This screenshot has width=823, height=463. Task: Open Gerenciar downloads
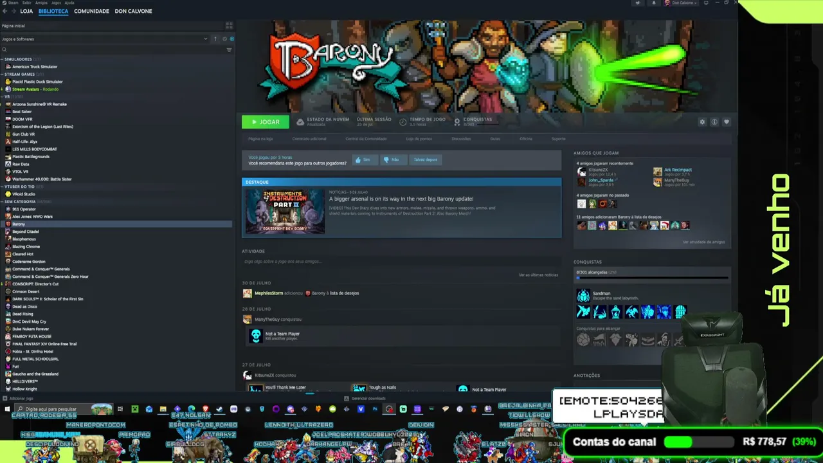(366, 399)
